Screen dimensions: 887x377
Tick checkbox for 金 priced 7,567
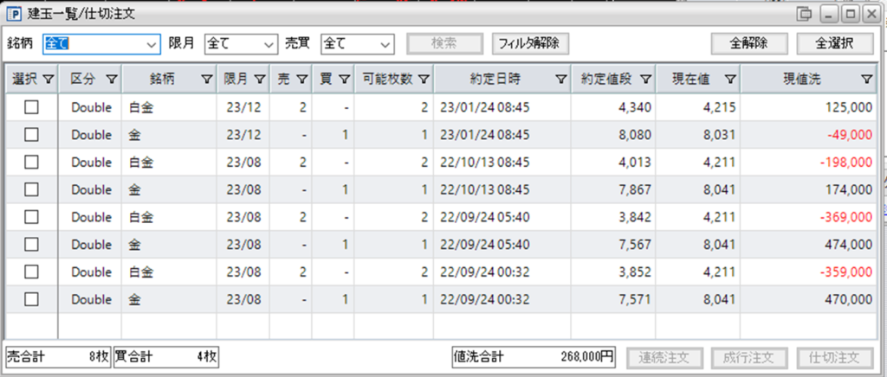click(x=32, y=245)
